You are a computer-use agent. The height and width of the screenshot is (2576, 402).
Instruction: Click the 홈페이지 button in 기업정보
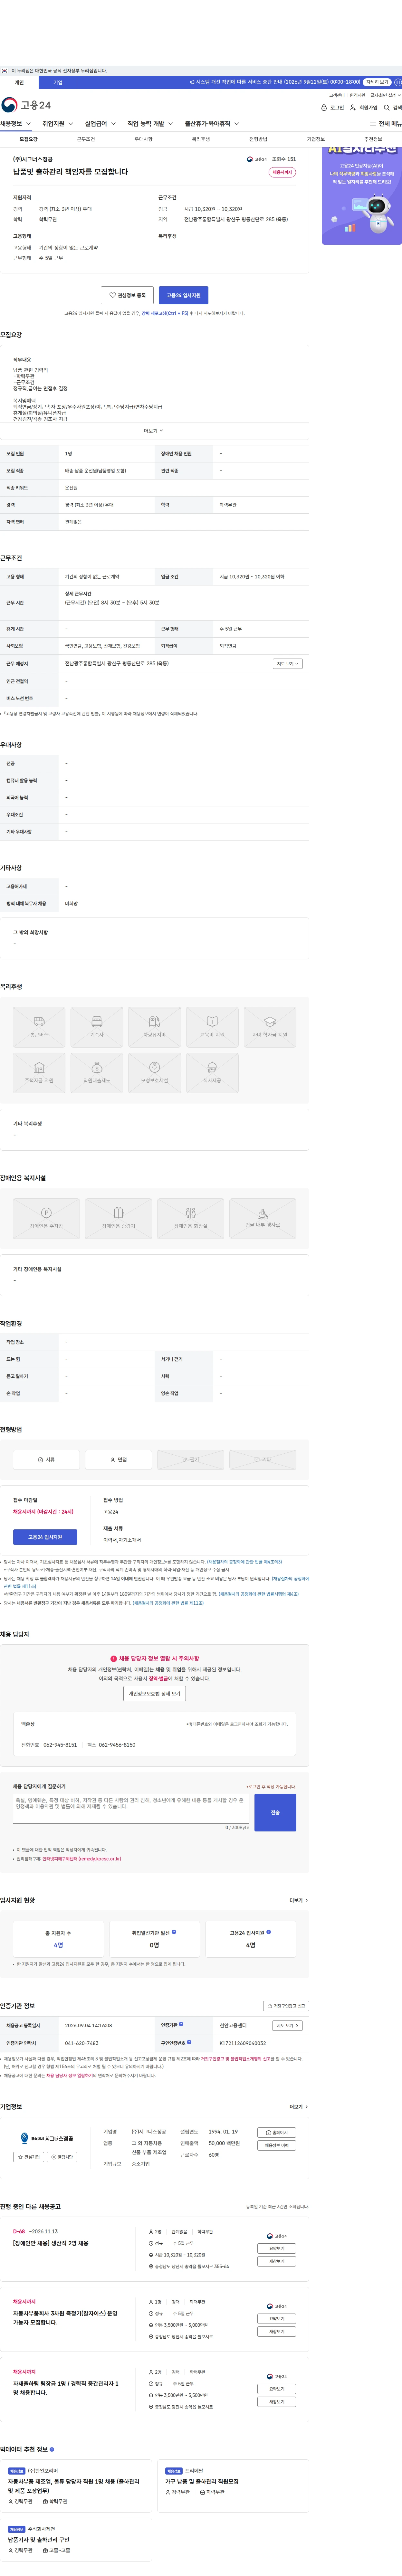pyautogui.click(x=277, y=2132)
